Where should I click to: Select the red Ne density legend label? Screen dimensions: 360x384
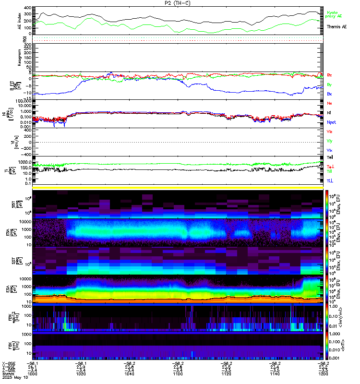click(329, 103)
